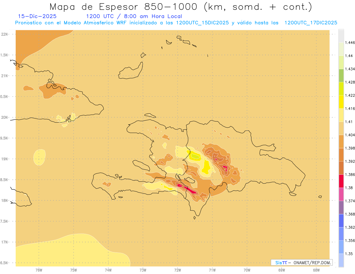The image size is (355, 274).
Task: Select the '72W' longitude label
Action: click(x=177, y=270)
